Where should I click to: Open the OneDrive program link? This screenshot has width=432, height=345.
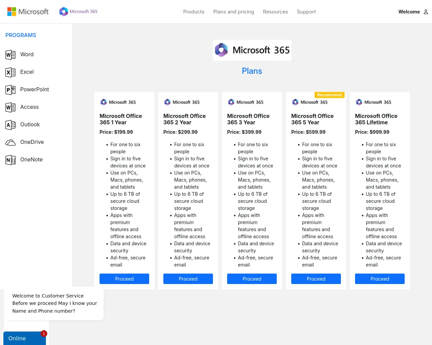tap(32, 142)
